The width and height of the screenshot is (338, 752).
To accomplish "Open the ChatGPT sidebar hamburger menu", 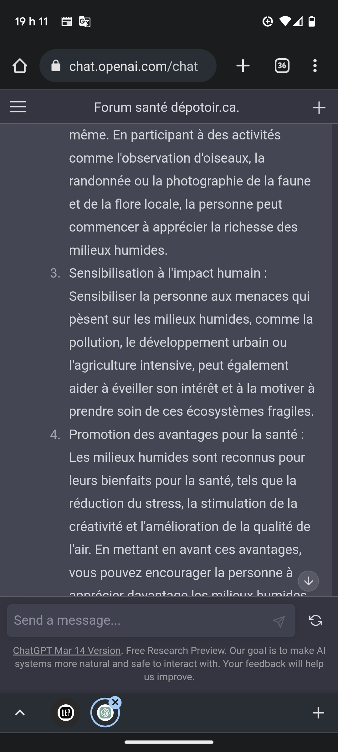I will 18,107.
